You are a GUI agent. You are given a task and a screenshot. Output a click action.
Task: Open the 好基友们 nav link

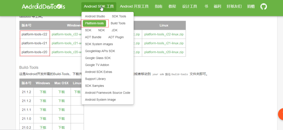pos(234,6)
